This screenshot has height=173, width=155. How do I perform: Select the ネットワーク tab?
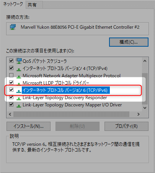(x=13, y=4)
